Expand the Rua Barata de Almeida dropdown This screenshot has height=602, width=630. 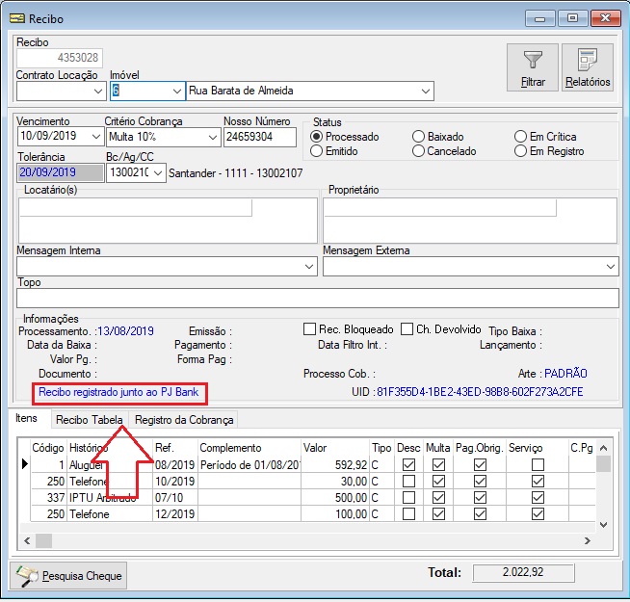[426, 92]
